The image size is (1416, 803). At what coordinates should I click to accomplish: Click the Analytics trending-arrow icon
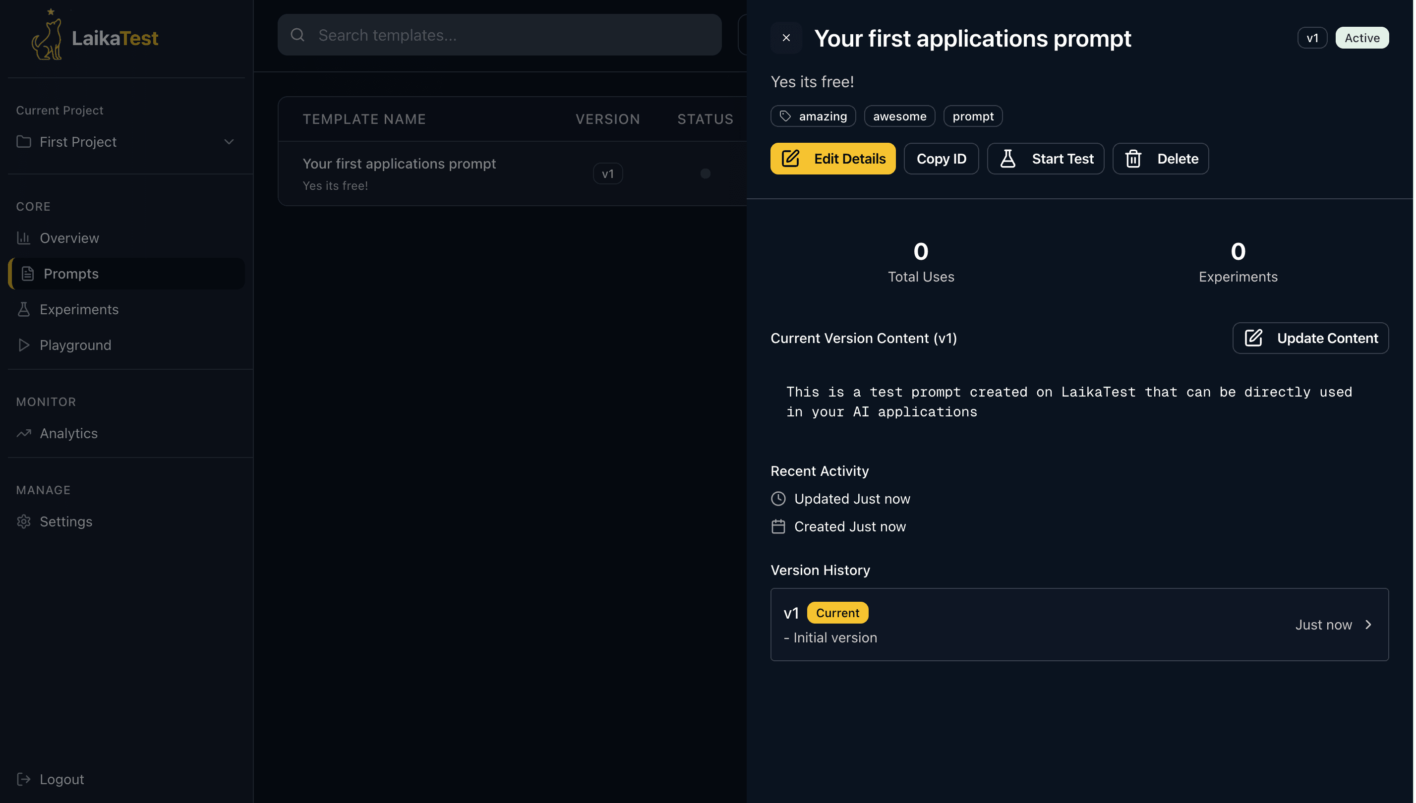click(x=24, y=434)
